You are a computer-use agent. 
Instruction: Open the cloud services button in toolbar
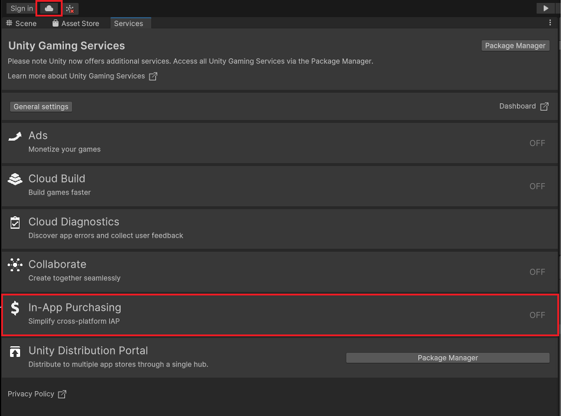49,8
